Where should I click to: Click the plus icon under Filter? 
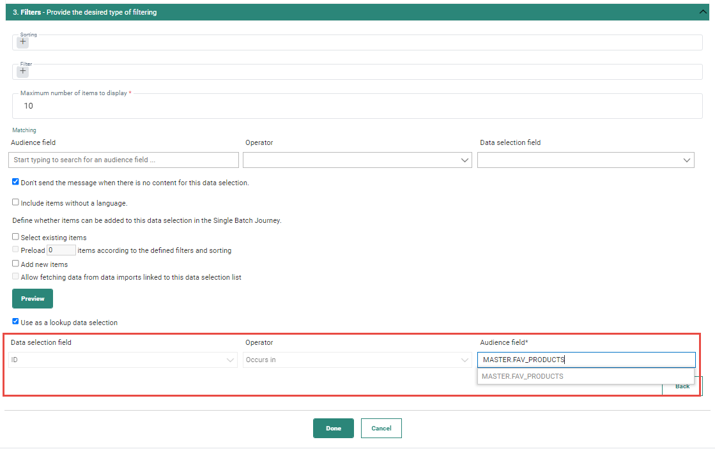23,72
